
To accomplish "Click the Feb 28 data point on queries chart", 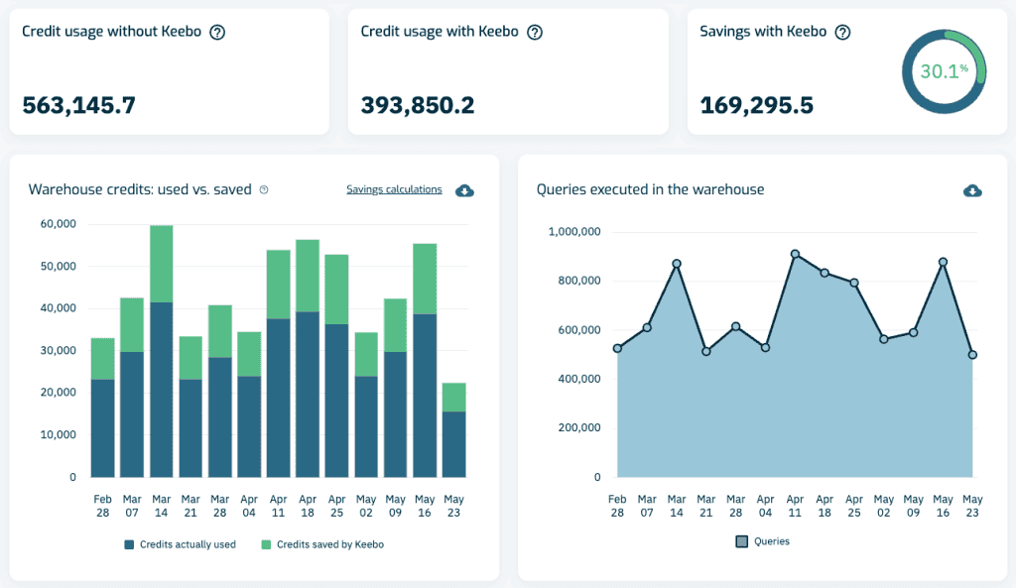I will 617,348.
